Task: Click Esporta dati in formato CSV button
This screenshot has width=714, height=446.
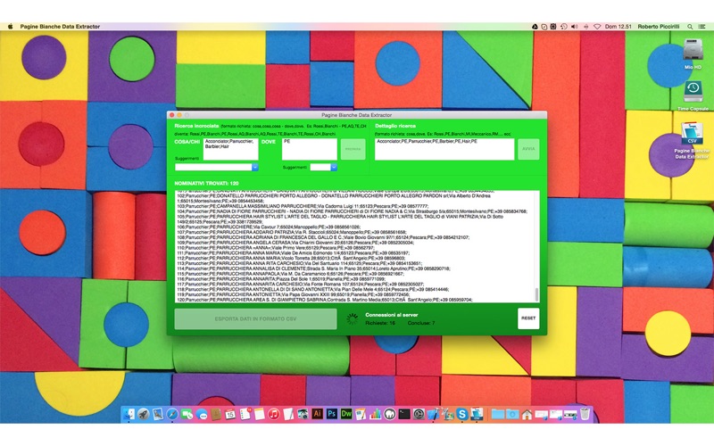Action: (255, 318)
